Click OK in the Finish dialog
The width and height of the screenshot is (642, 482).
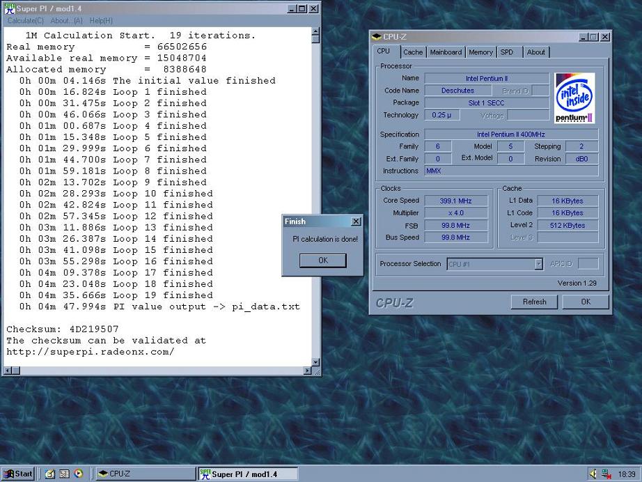pyautogui.click(x=323, y=261)
